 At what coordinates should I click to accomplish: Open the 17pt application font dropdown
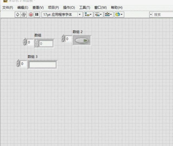pos(62,14)
